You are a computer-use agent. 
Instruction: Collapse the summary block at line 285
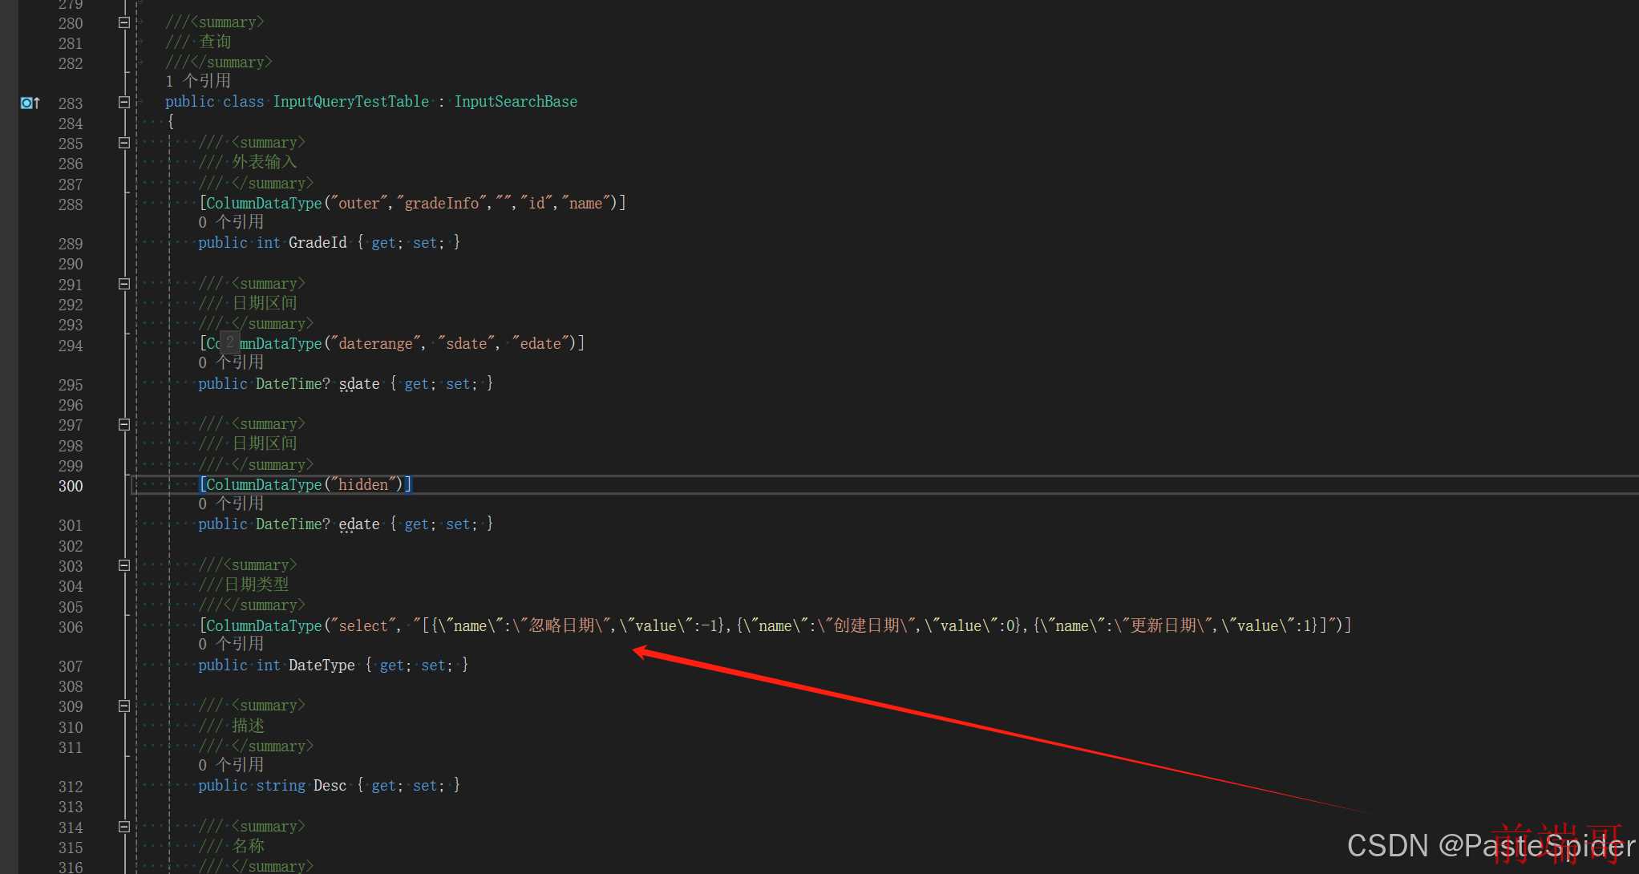tap(124, 143)
